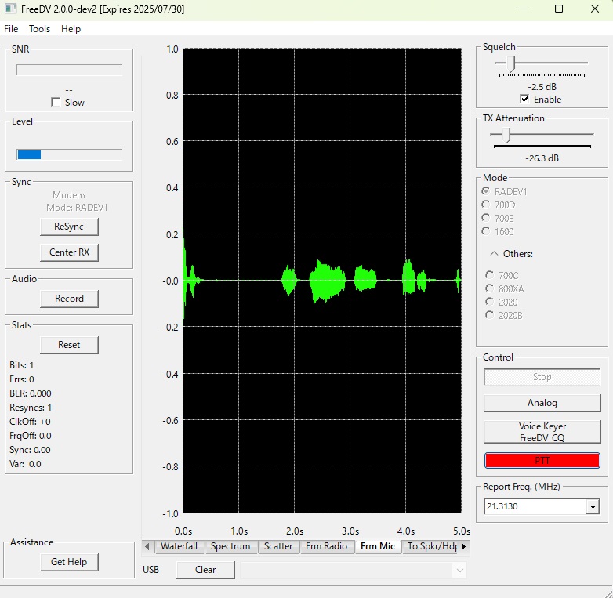Click the Stop control button
This screenshot has height=598, width=613.
pos(542,377)
